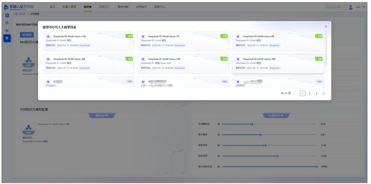This screenshot has width=371, height=184.
Task: Click the user avatar icon next to root
Action: pos(351,7)
